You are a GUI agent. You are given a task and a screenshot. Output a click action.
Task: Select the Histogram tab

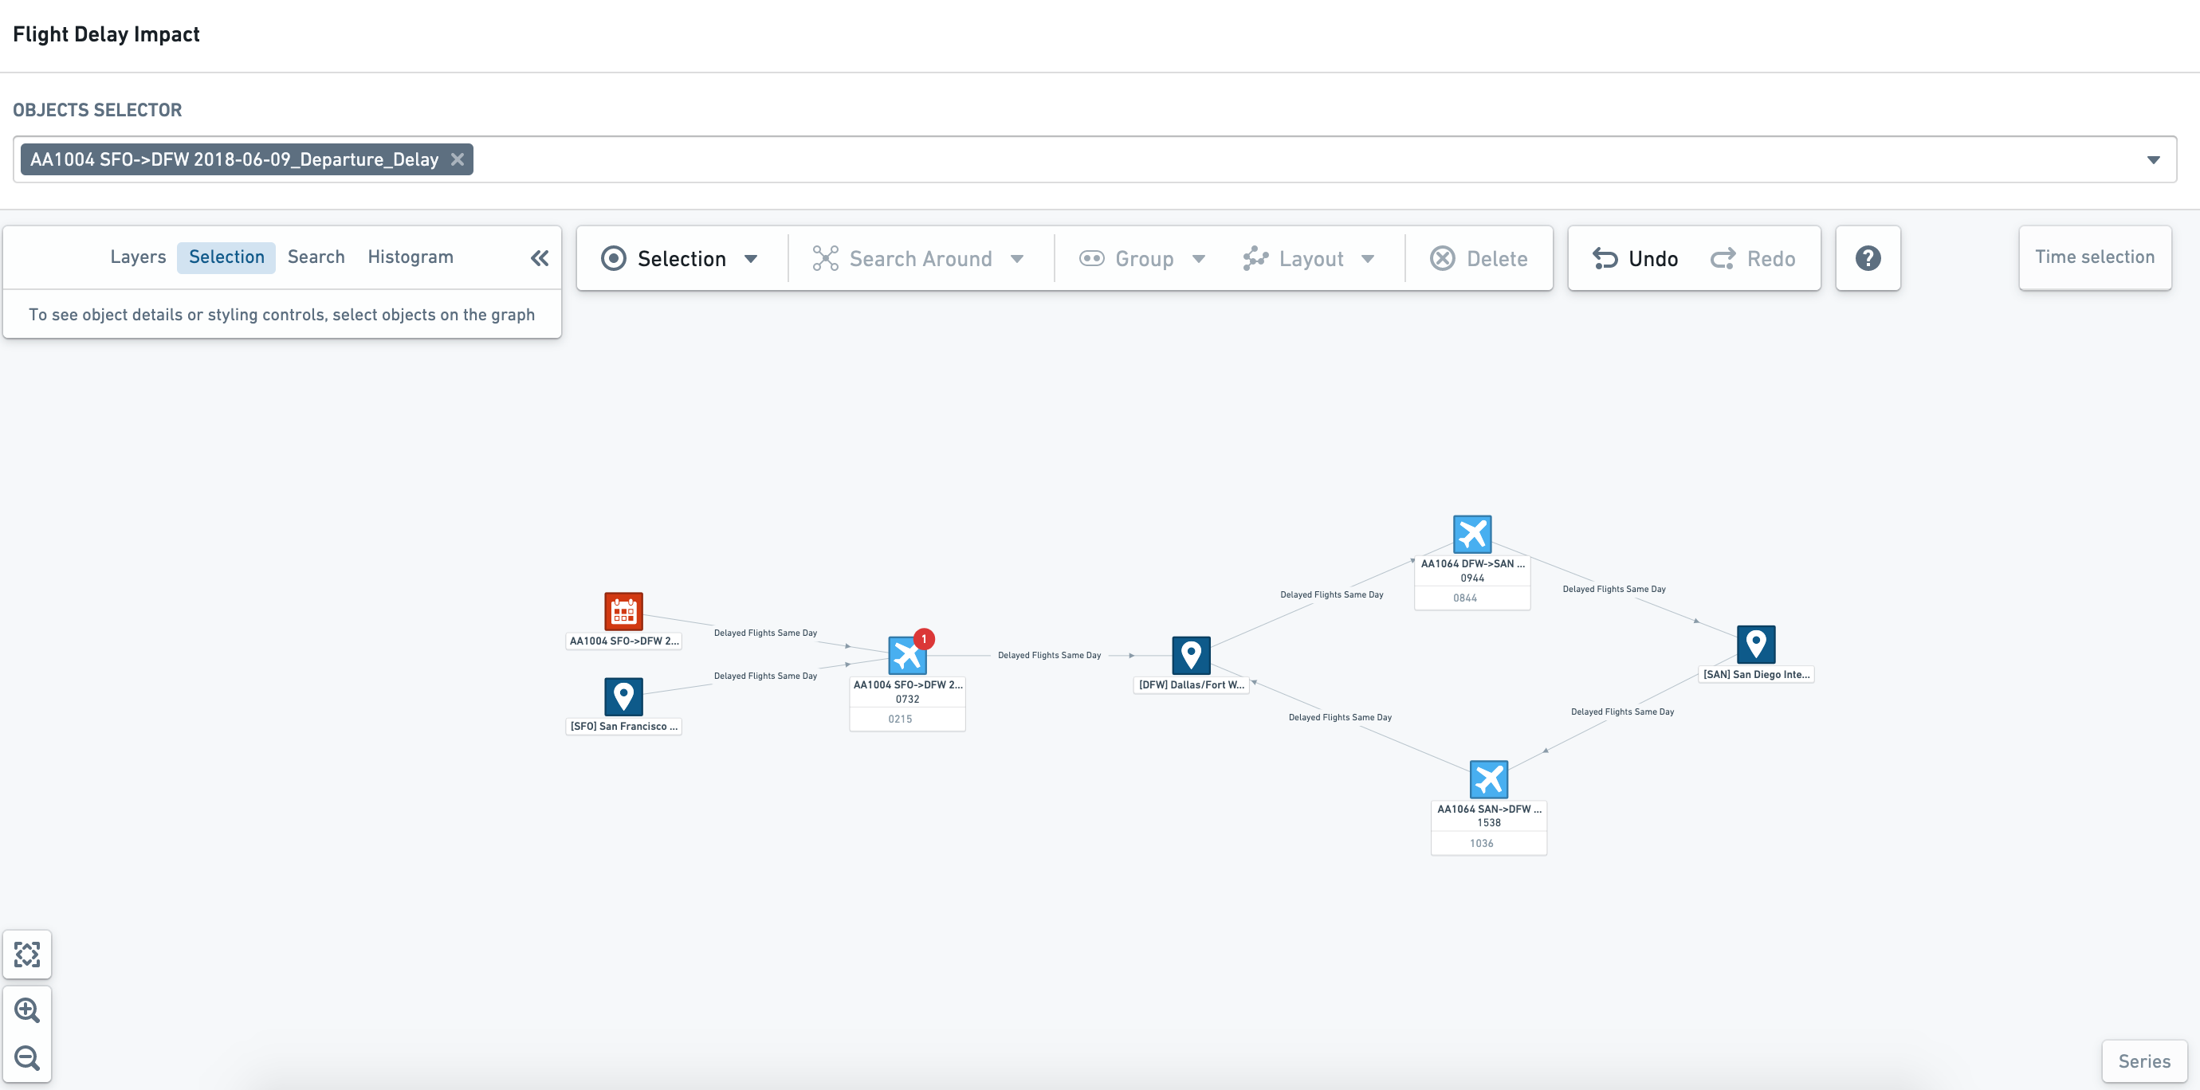(411, 257)
